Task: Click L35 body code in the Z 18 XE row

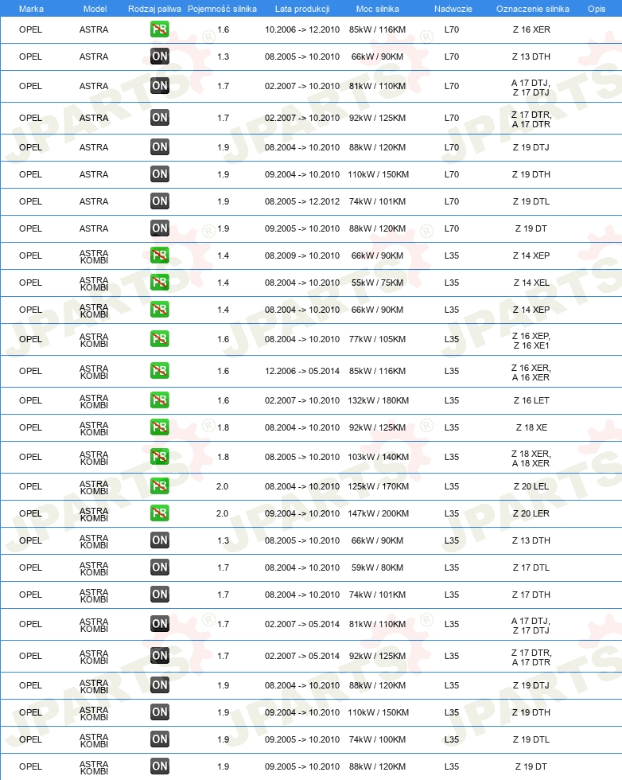Action: click(452, 427)
